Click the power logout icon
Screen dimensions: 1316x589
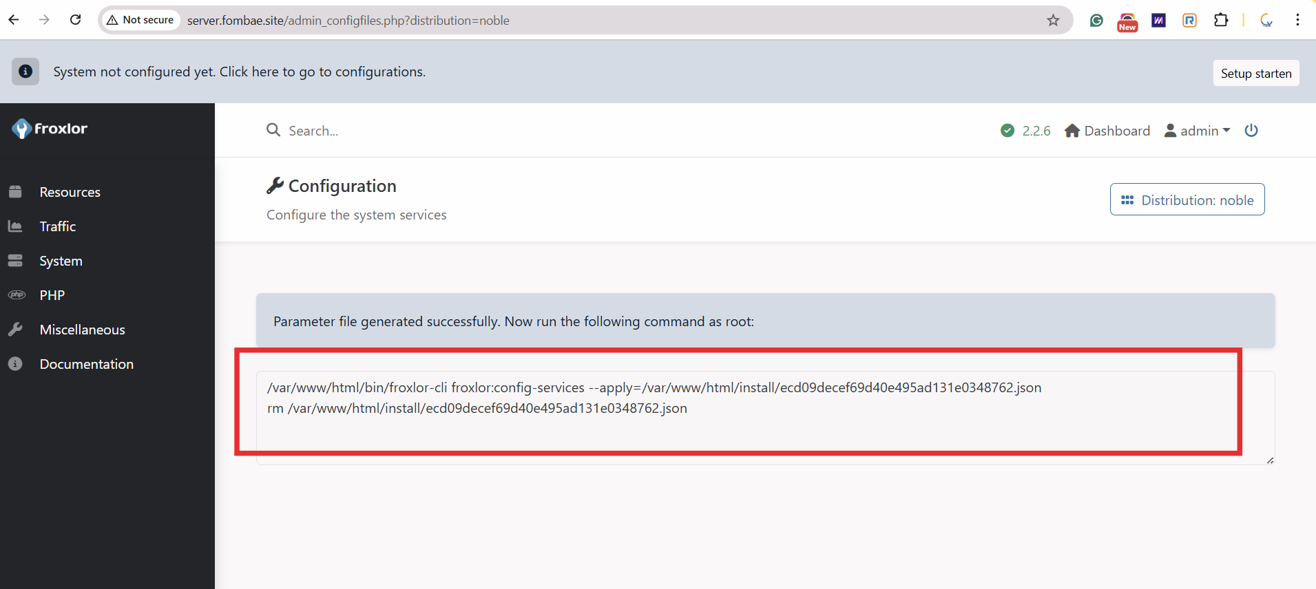[x=1251, y=130]
